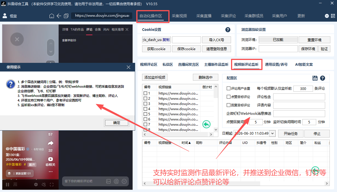Click the 删除选中 button
Viewport: 337px width, 192px height.
(x=206, y=77)
